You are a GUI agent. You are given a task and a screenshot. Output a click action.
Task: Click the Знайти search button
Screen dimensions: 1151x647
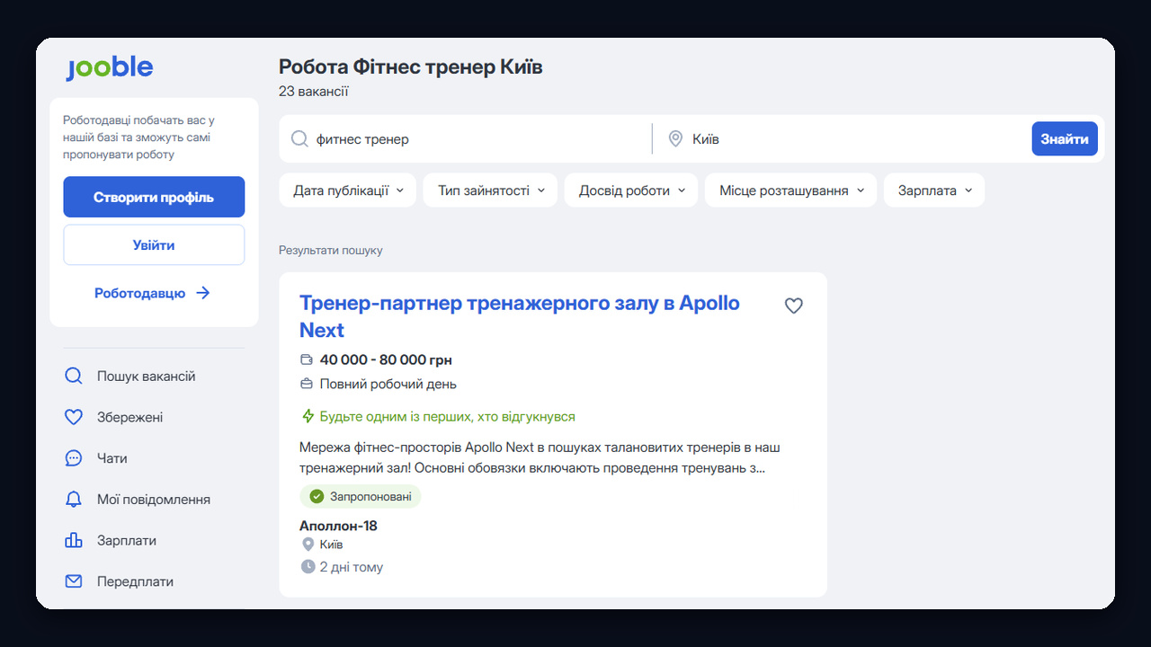1065,139
